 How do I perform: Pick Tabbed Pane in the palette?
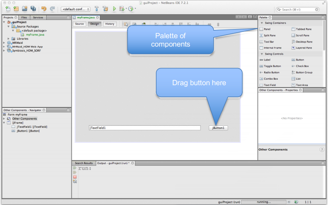coord(301,29)
